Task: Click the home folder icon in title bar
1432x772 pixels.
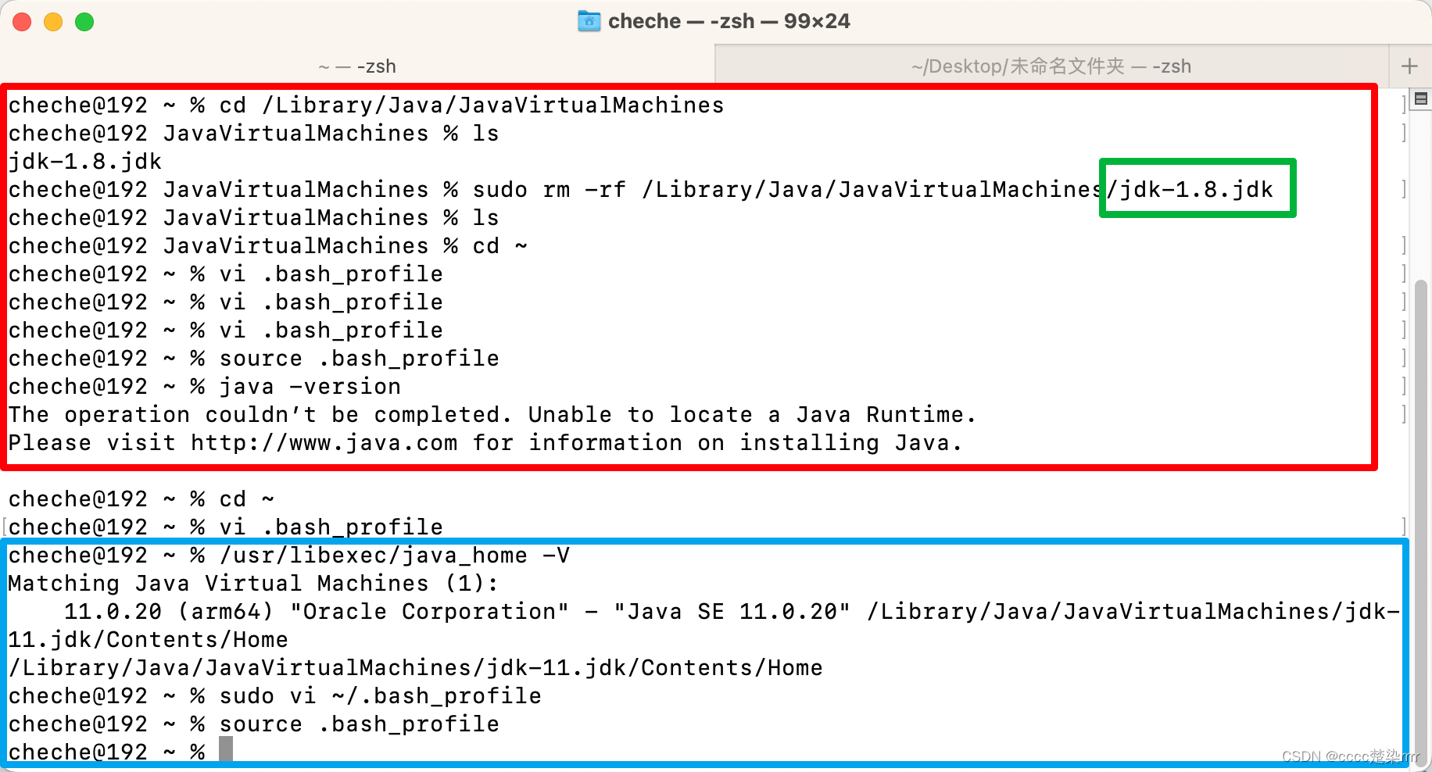Action: pos(589,21)
